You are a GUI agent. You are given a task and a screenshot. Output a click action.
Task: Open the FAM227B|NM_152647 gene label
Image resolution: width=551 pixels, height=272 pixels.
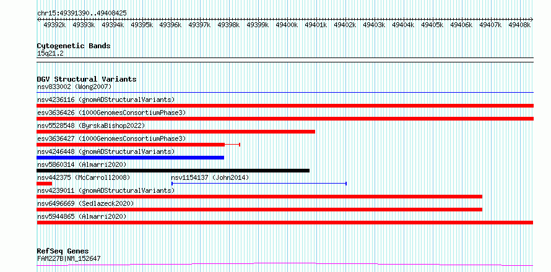coord(69,258)
